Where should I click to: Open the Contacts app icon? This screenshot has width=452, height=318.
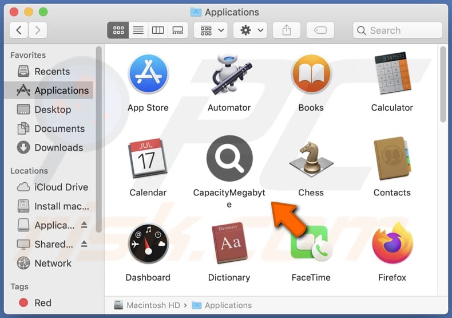coord(392,158)
